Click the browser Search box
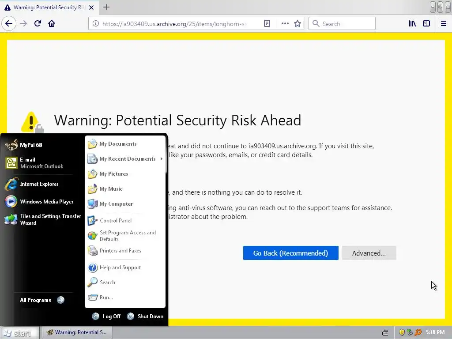Viewport: 452px width, 339px height. point(342,24)
